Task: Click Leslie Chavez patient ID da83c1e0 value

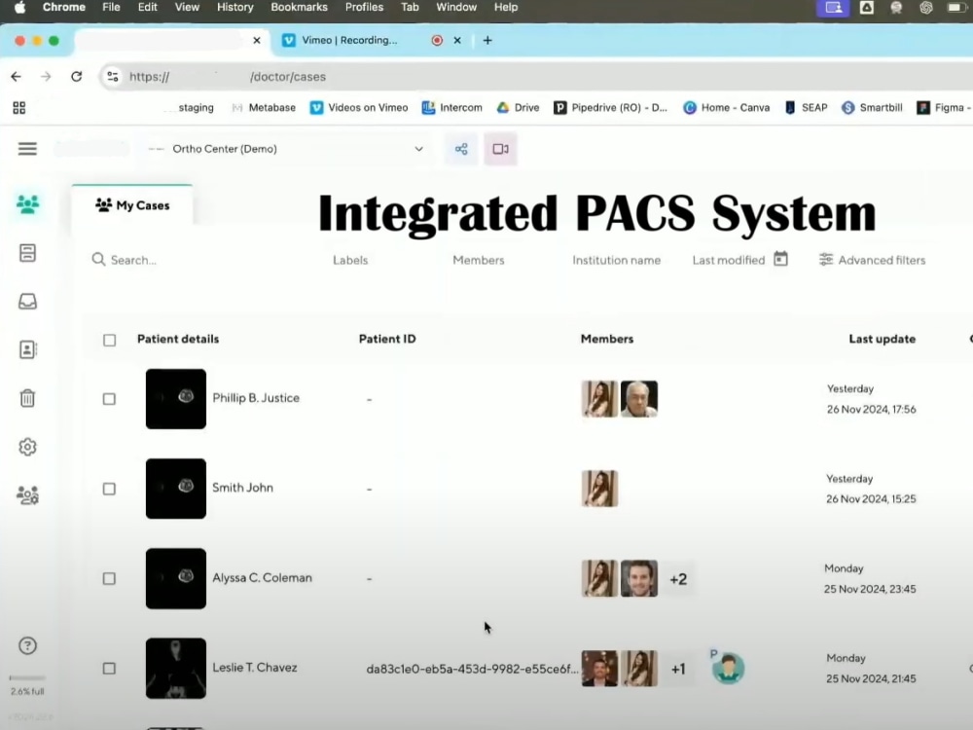Action: [472, 670]
